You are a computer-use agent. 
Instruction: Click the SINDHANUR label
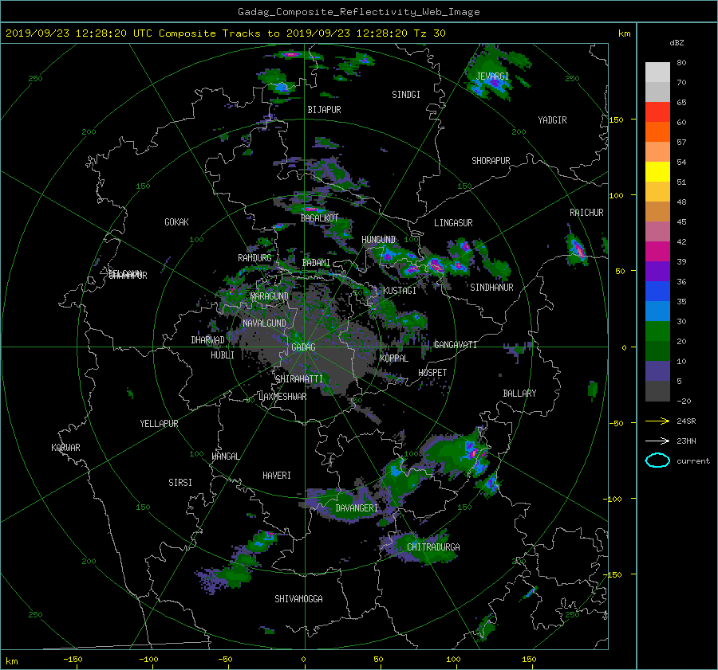pos(491,288)
